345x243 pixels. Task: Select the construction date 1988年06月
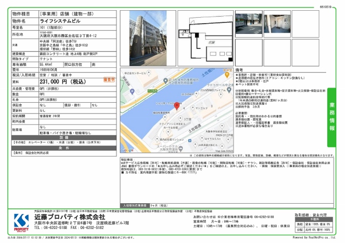tap(48, 69)
